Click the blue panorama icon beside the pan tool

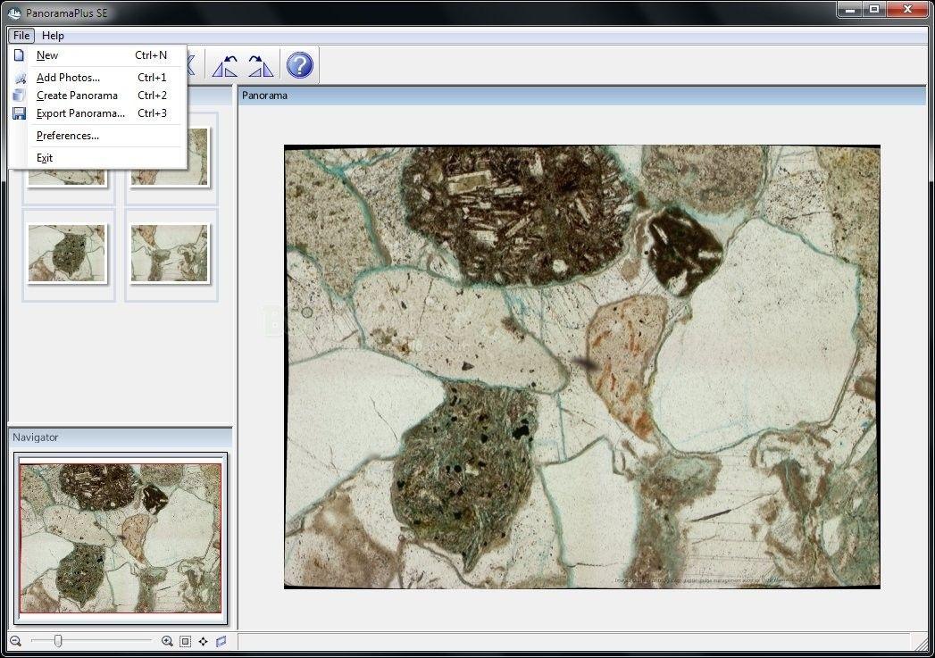point(221,641)
